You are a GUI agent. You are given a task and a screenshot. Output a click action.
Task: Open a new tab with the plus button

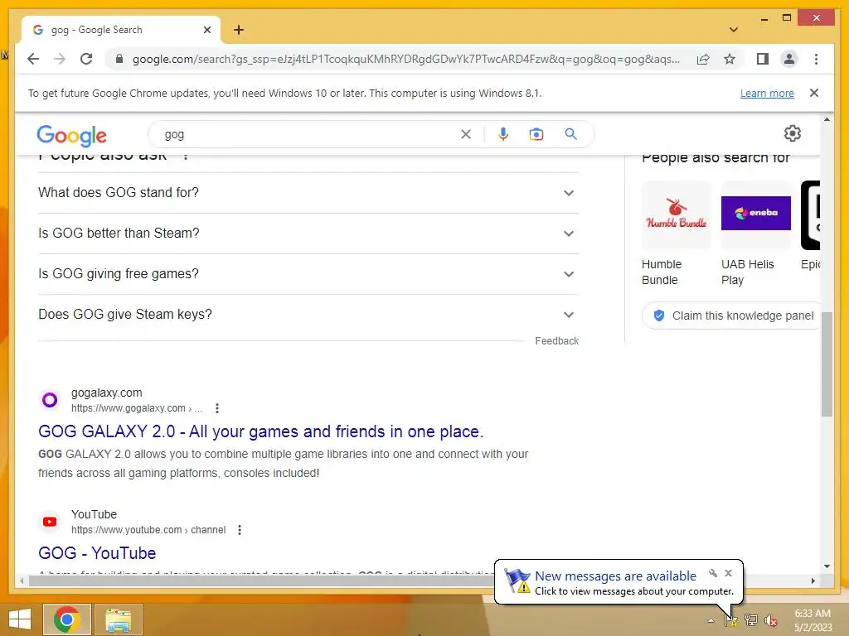(239, 30)
